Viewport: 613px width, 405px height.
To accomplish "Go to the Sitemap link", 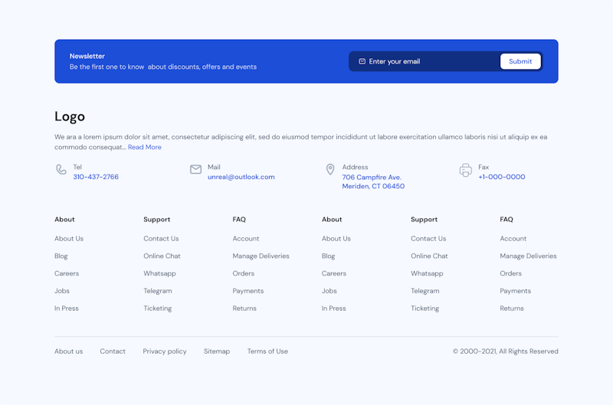I will [217, 351].
